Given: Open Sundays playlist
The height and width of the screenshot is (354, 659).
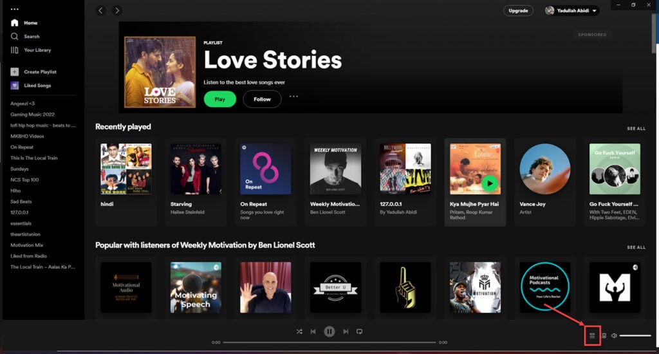Looking at the screenshot, I should 19,169.
